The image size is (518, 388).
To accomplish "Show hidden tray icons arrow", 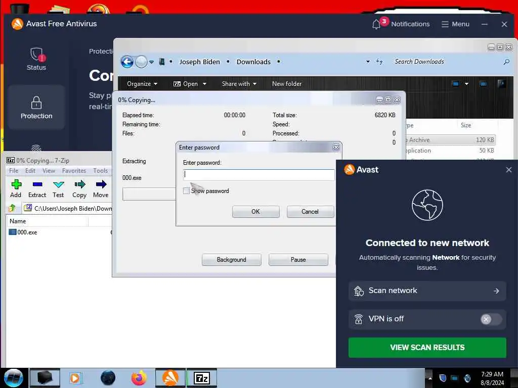I will [x=430, y=378].
